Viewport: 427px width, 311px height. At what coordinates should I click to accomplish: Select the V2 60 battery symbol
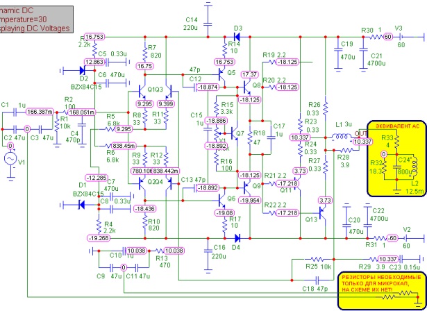405,238
